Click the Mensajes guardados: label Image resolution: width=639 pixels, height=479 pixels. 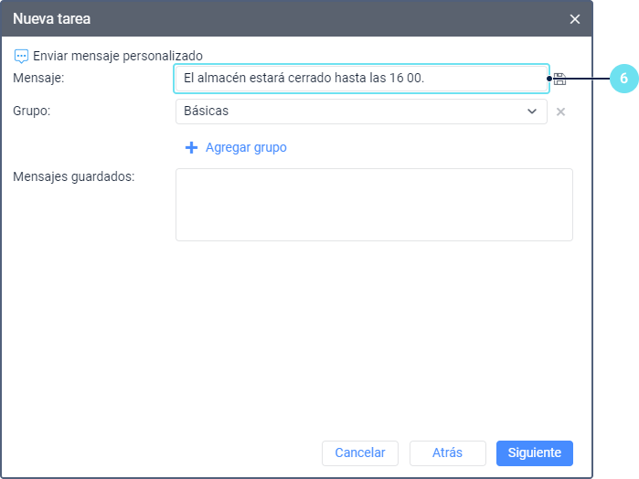click(x=74, y=176)
